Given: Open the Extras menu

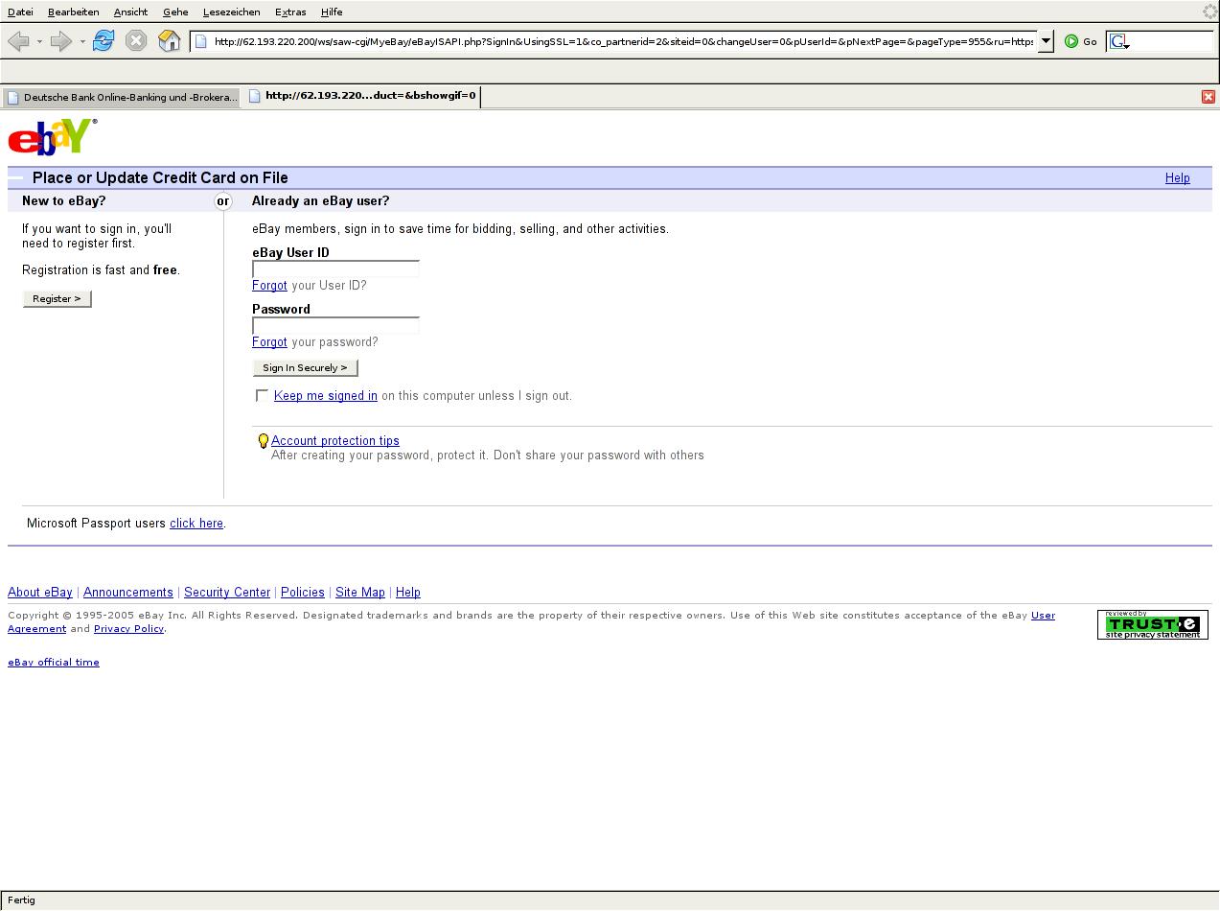Looking at the screenshot, I should point(290,12).
